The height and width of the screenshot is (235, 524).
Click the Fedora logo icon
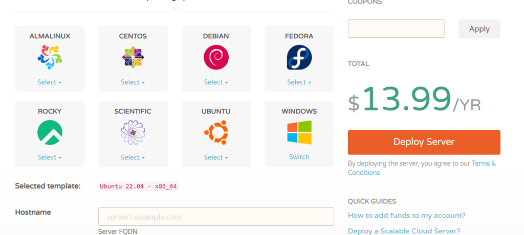pos(299,57)
